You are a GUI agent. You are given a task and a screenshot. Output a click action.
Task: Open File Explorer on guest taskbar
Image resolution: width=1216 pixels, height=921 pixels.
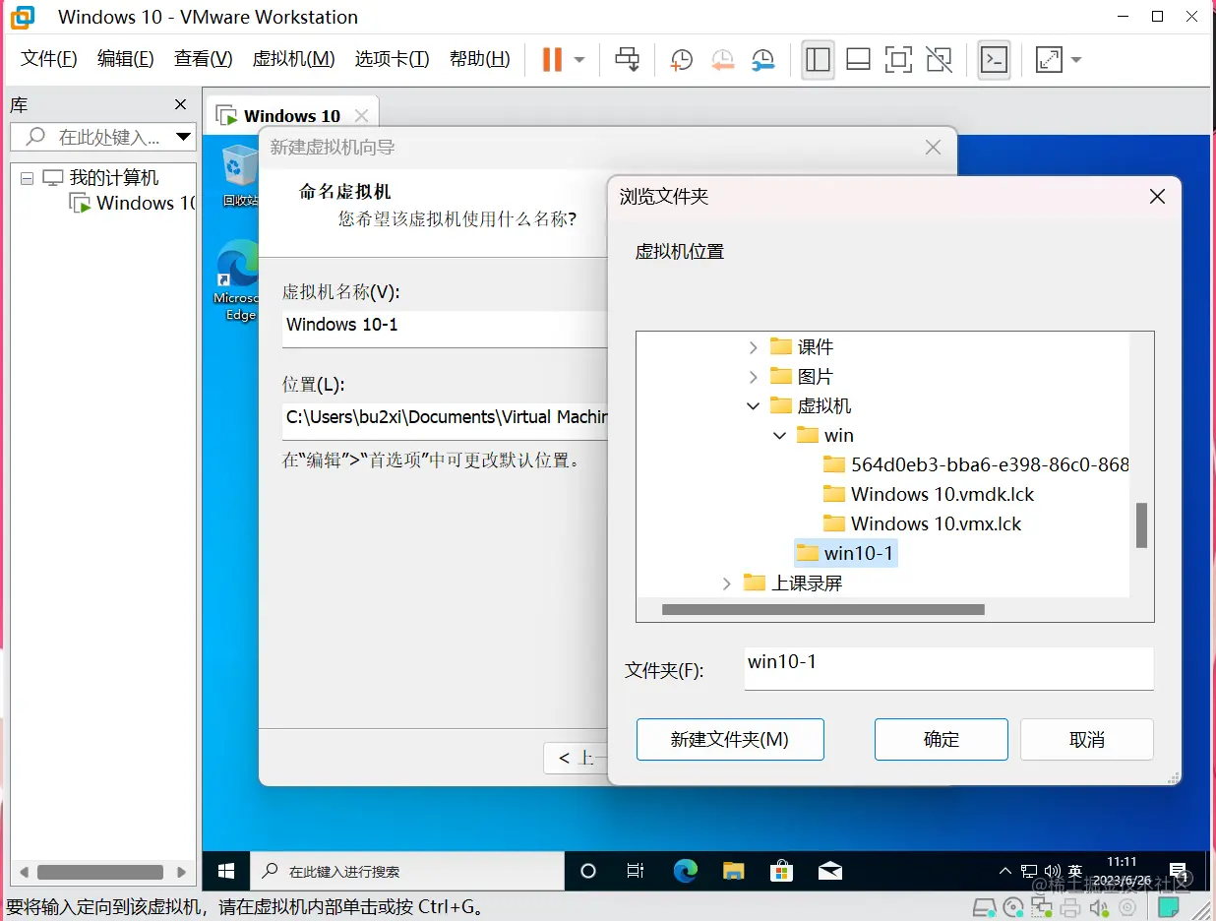[x=733, y=871]
